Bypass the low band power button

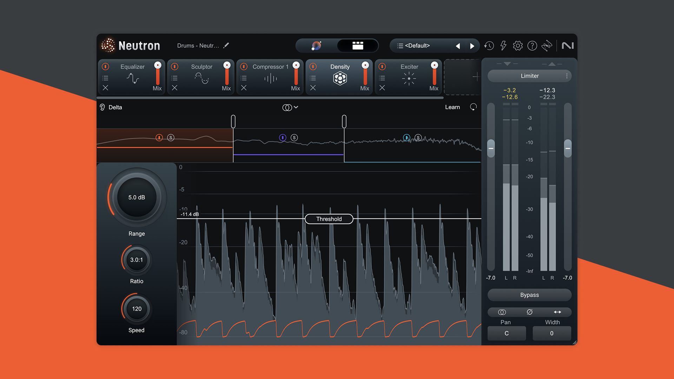[x=159, y=138]
